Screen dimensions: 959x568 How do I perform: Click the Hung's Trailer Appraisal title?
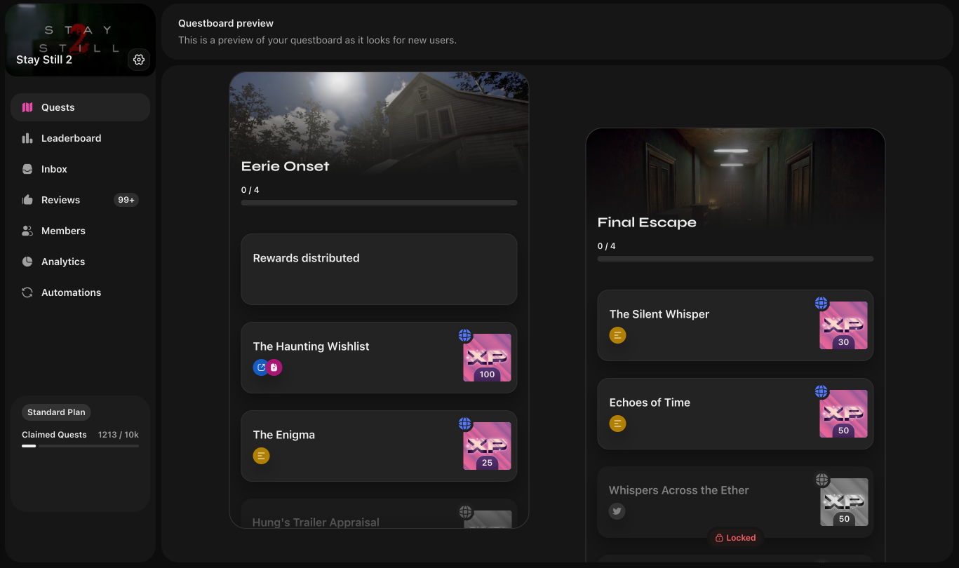coord(316,522)
